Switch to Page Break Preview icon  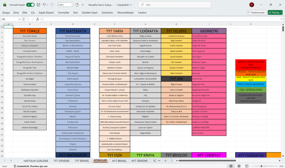tap(247, 166)
